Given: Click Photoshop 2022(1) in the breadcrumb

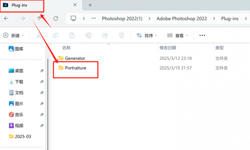Looking at the screenshot, I should tap(122, 19).
